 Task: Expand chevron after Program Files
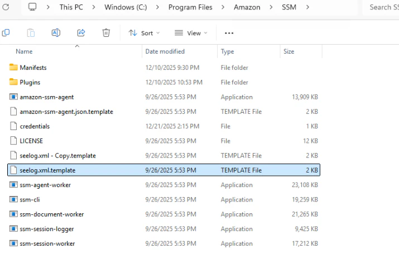coord(223,7)
